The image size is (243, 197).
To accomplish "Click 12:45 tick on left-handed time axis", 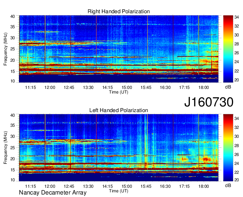I will coord(69,186).
